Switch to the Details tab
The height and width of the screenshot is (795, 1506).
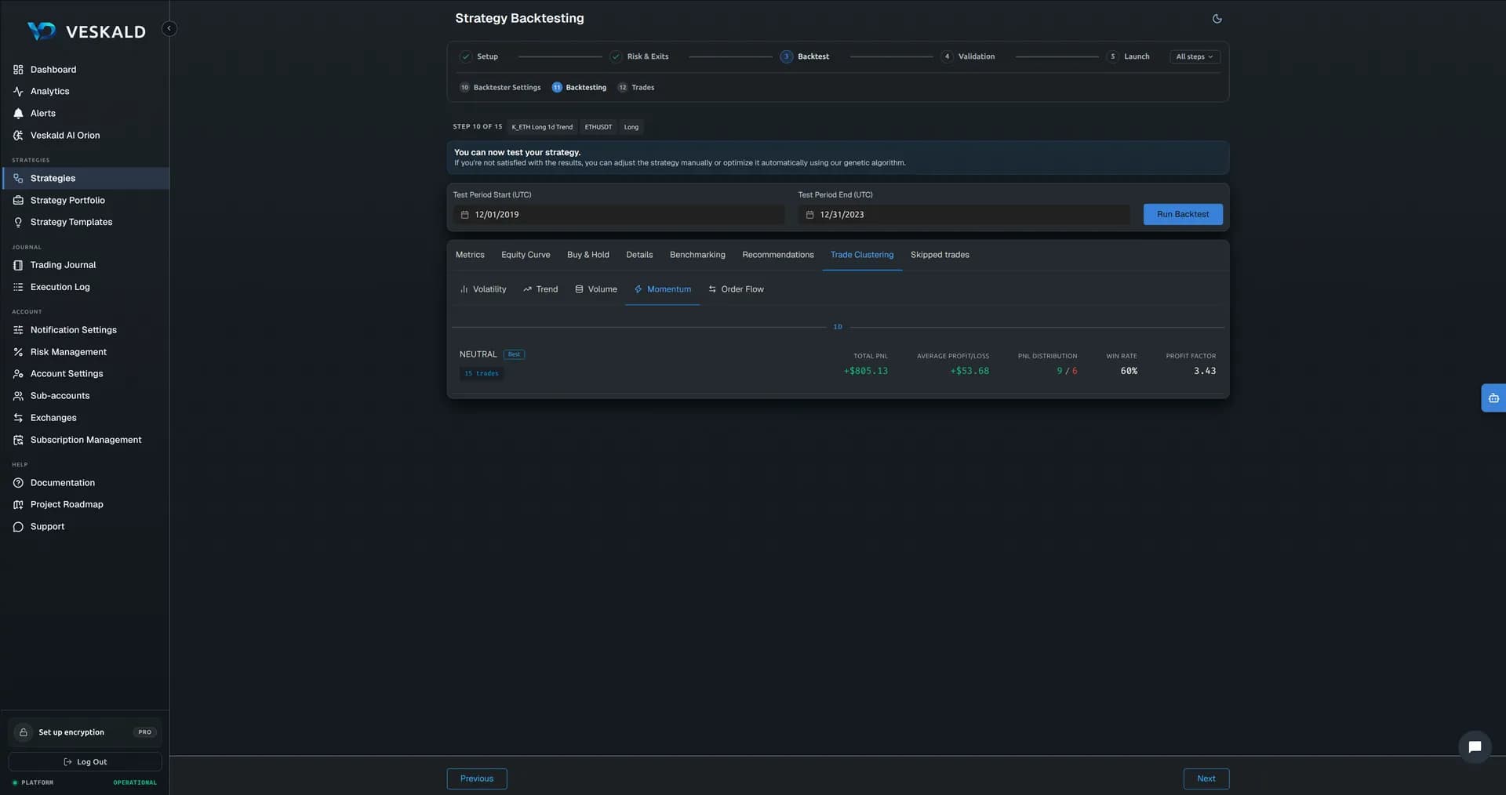coord(639,255)
